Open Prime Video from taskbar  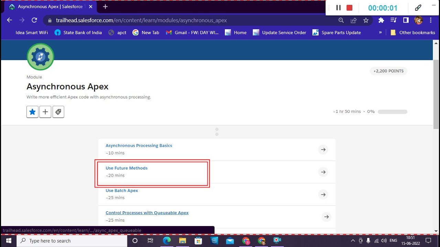pos(214,241)
